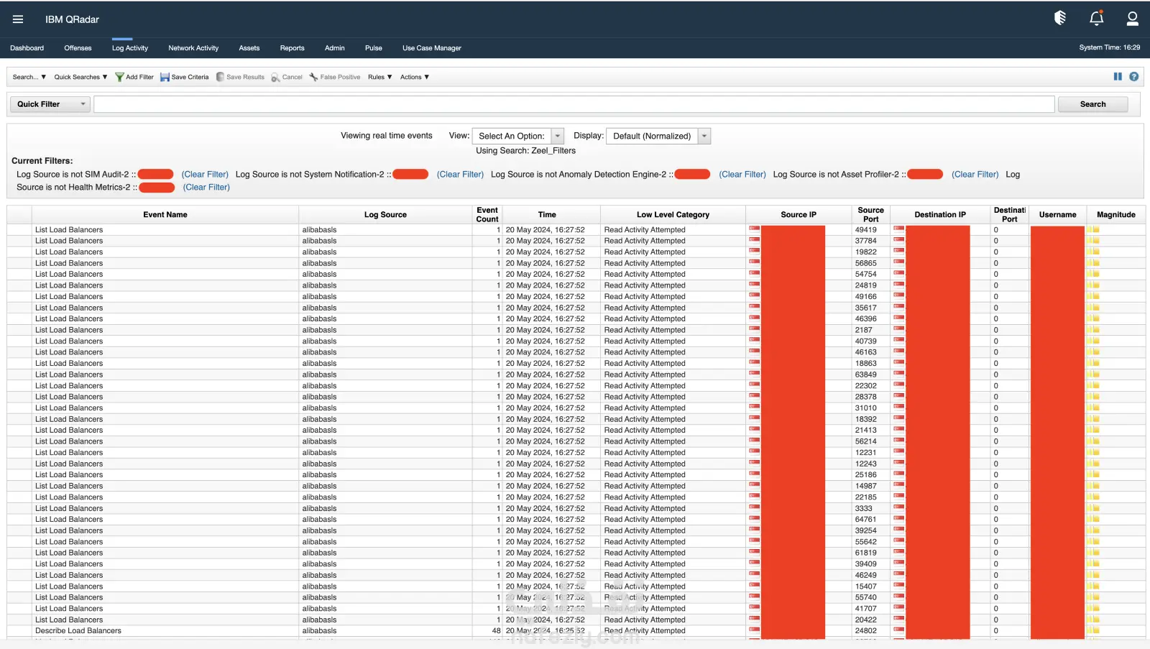Expand the Quick Searches menu
1150x649 pixels.
(x=80, y=77)
